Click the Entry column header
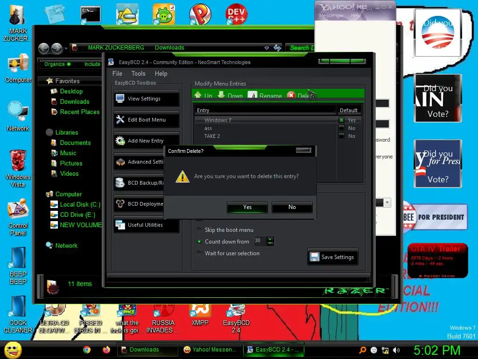Screen dimensions: 478x359 tap(265, 110)
